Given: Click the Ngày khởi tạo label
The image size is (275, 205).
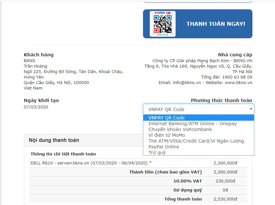Looking at the screenshot, I should 41,101.
